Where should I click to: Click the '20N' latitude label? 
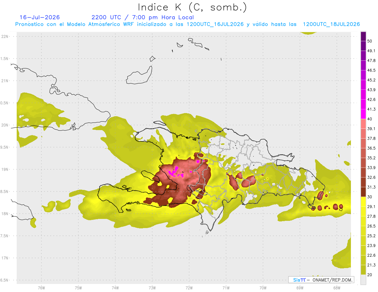coord(5,125)
